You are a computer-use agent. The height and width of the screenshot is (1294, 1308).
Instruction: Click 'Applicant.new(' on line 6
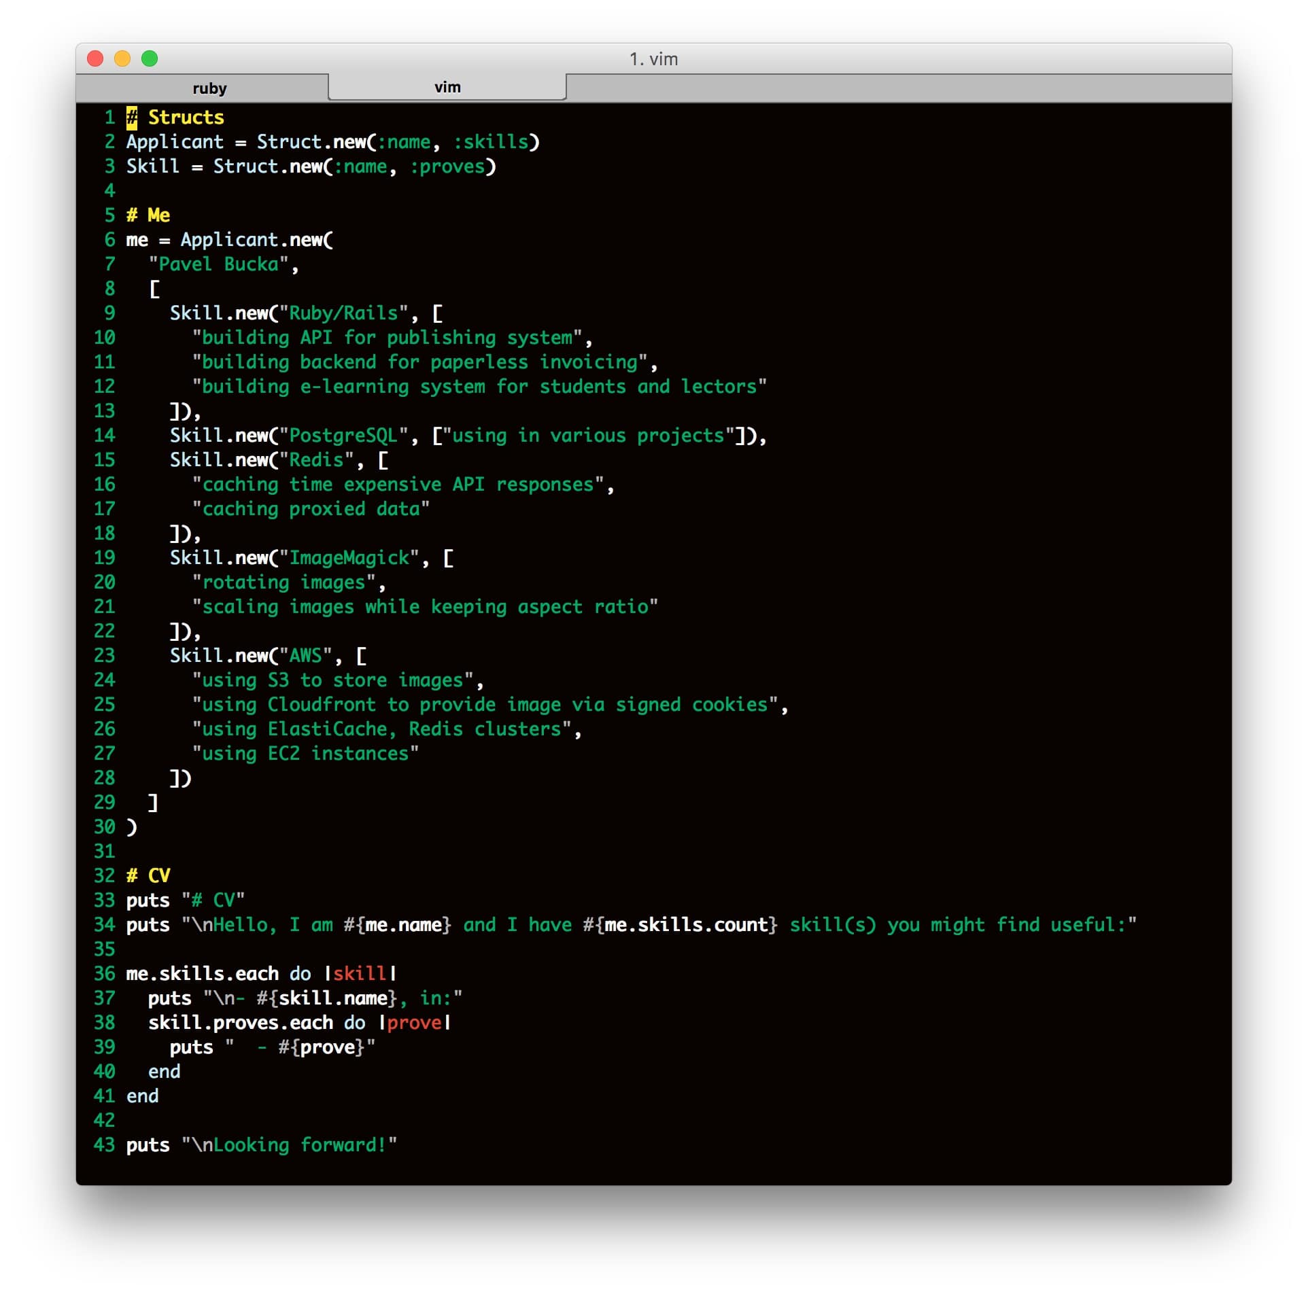click(x=257, y=239)
